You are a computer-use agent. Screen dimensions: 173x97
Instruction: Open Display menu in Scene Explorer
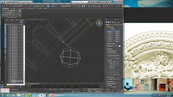(x=12, y=20)
